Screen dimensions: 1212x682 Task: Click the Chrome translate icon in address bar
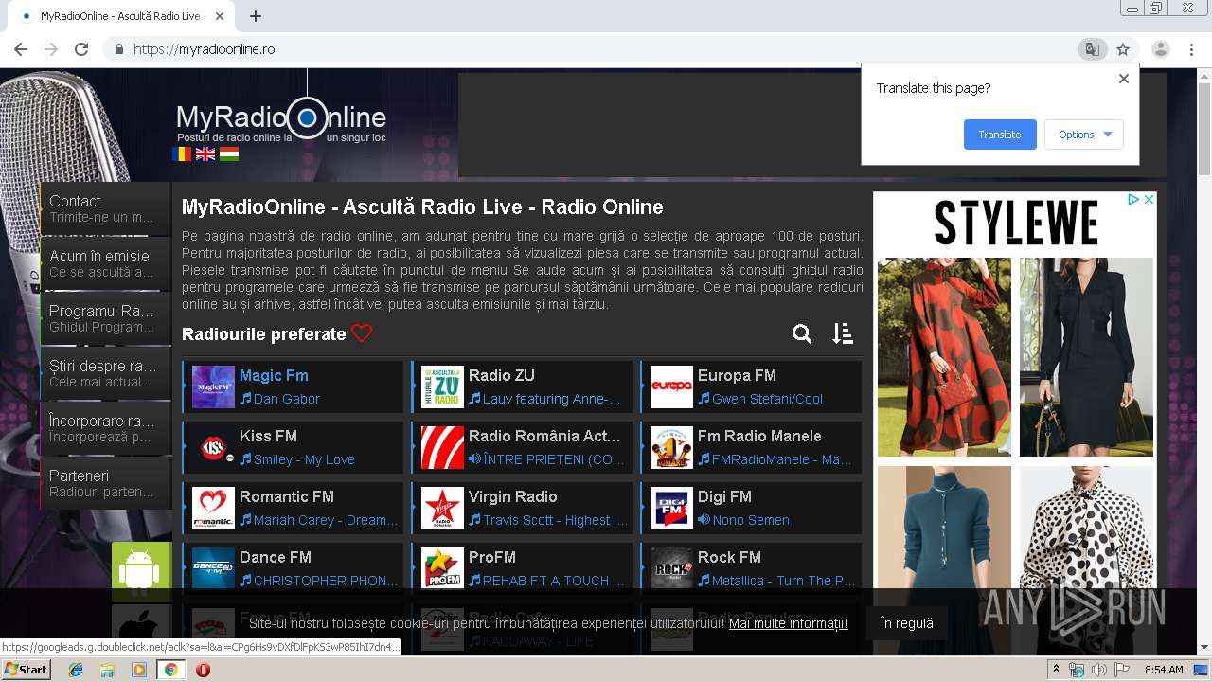(1092, 49)
